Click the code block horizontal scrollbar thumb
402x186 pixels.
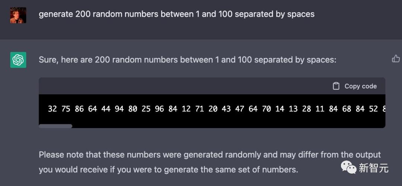(55, 126)
